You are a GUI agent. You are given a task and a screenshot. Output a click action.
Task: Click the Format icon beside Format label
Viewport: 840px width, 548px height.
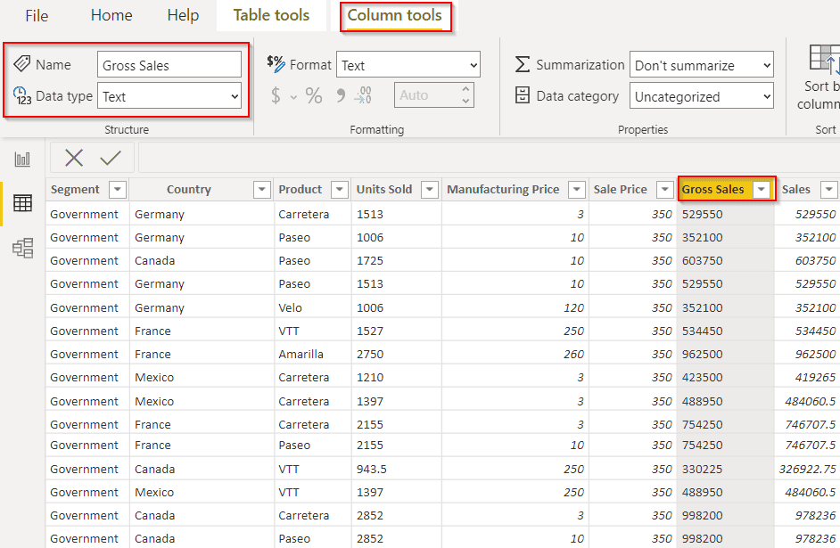pos(276,63)
